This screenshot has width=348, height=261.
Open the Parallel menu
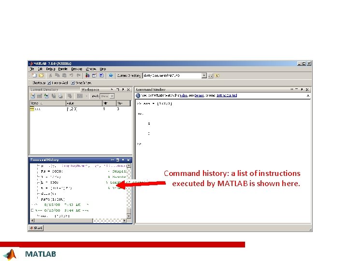[x=63, y=69]
